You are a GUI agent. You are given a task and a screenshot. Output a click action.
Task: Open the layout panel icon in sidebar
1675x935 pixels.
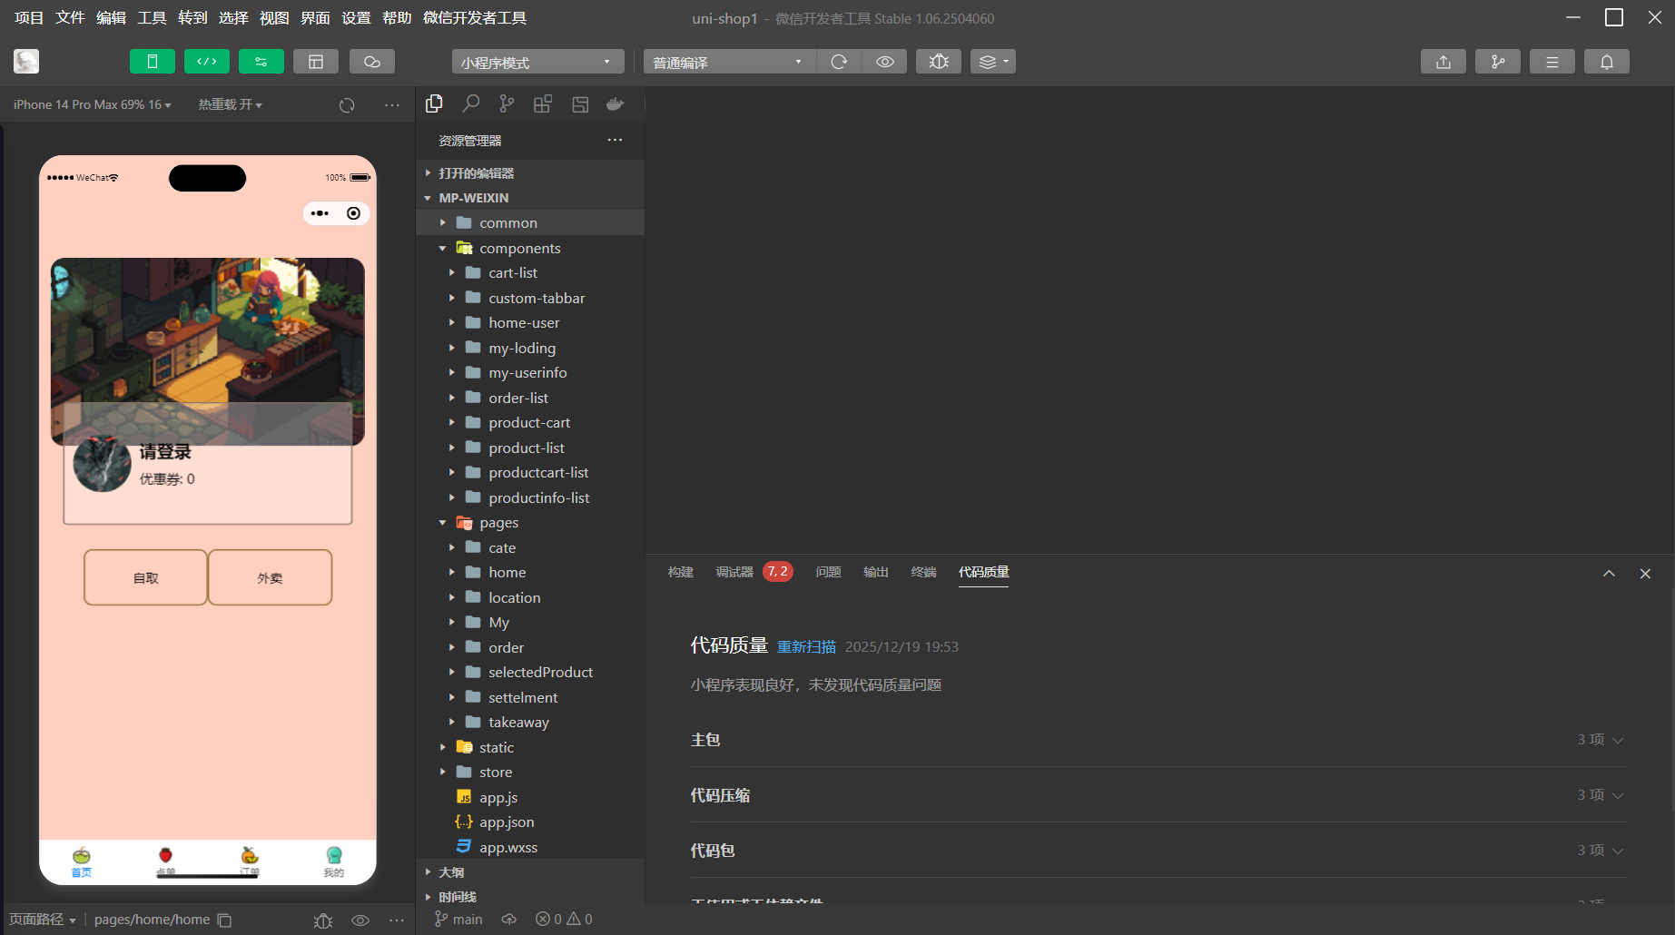(x=580, y=104)
